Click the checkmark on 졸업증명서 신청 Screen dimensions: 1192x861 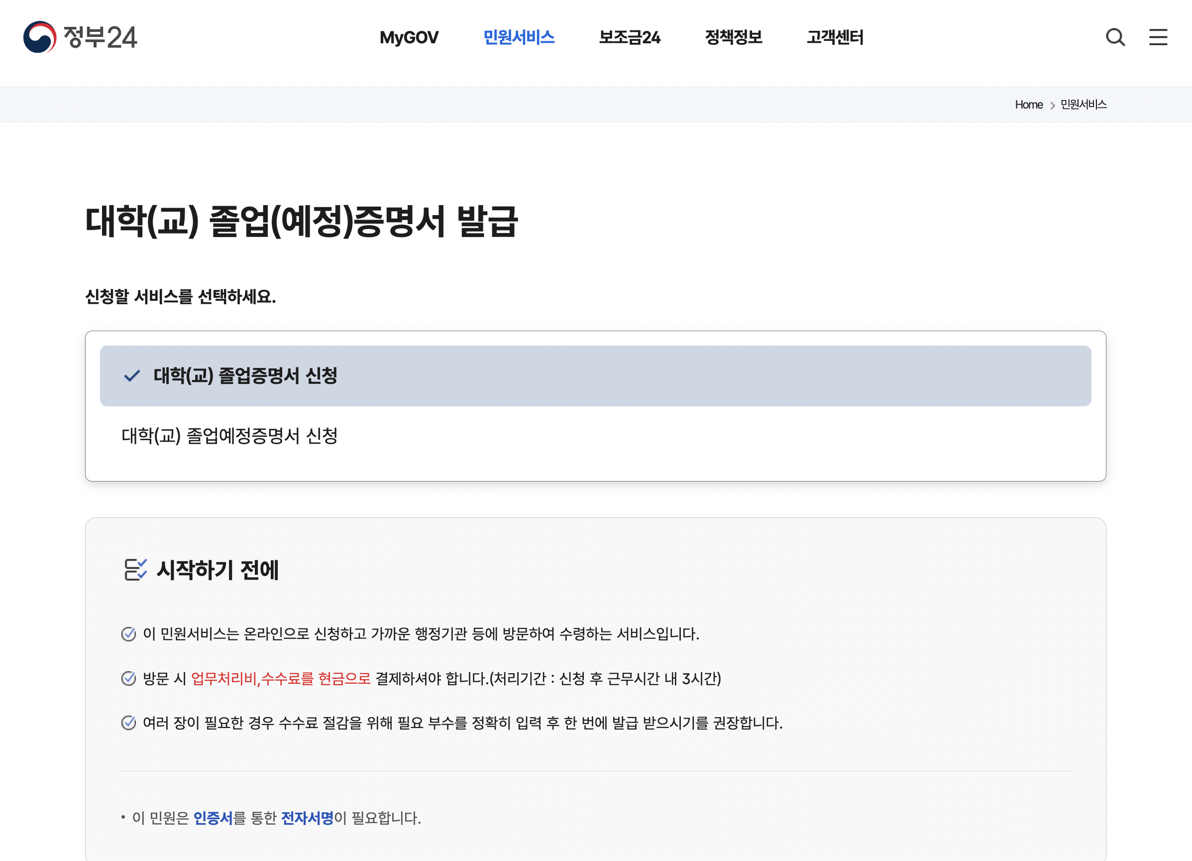click(x=132, y=375)
